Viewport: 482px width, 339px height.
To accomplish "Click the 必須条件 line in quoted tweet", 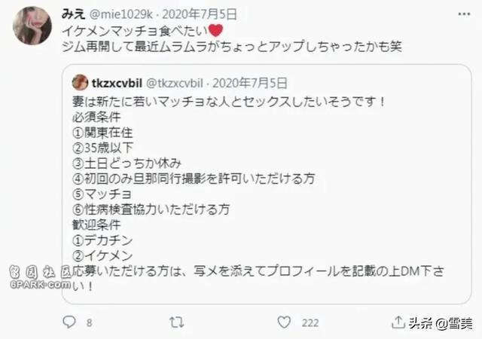I will click(x=96, y=117).
